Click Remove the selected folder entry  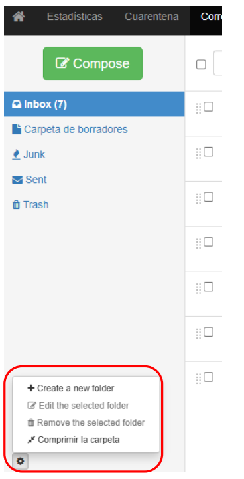tap(86, 423)
